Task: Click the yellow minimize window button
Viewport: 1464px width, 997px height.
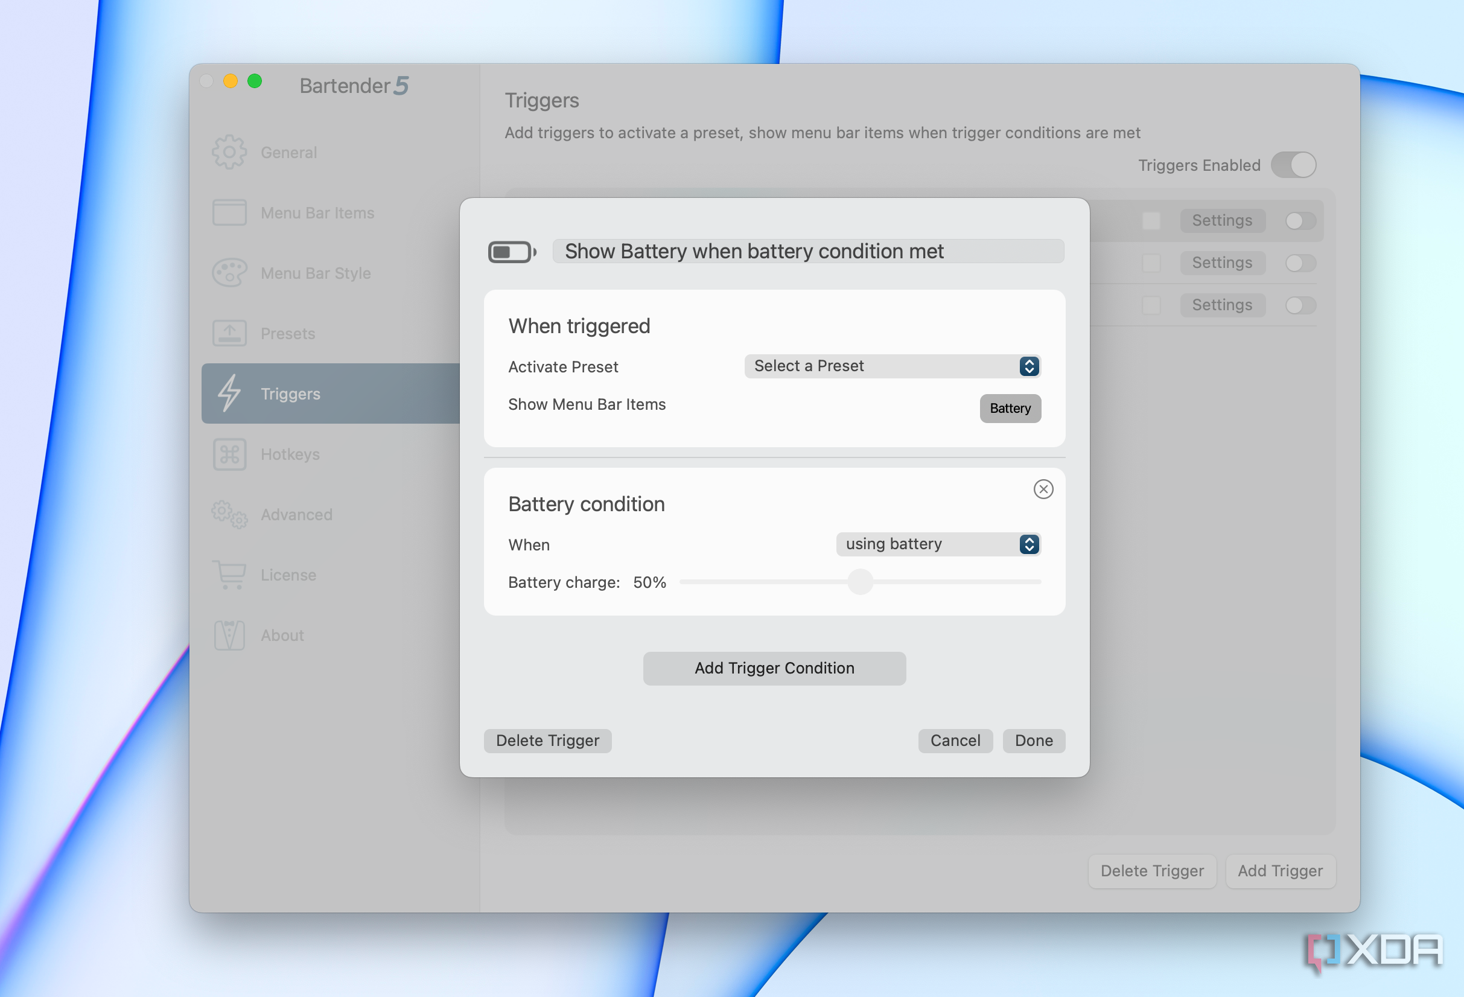Action: tap(231, 81)
